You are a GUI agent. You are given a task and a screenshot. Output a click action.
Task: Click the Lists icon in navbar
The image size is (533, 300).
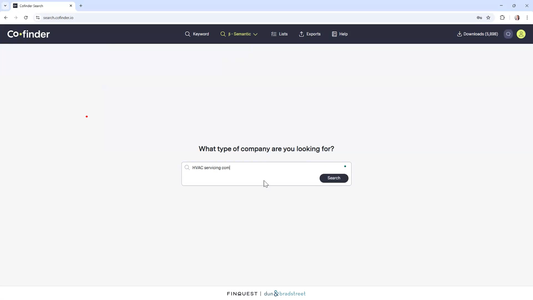[274, 34]
